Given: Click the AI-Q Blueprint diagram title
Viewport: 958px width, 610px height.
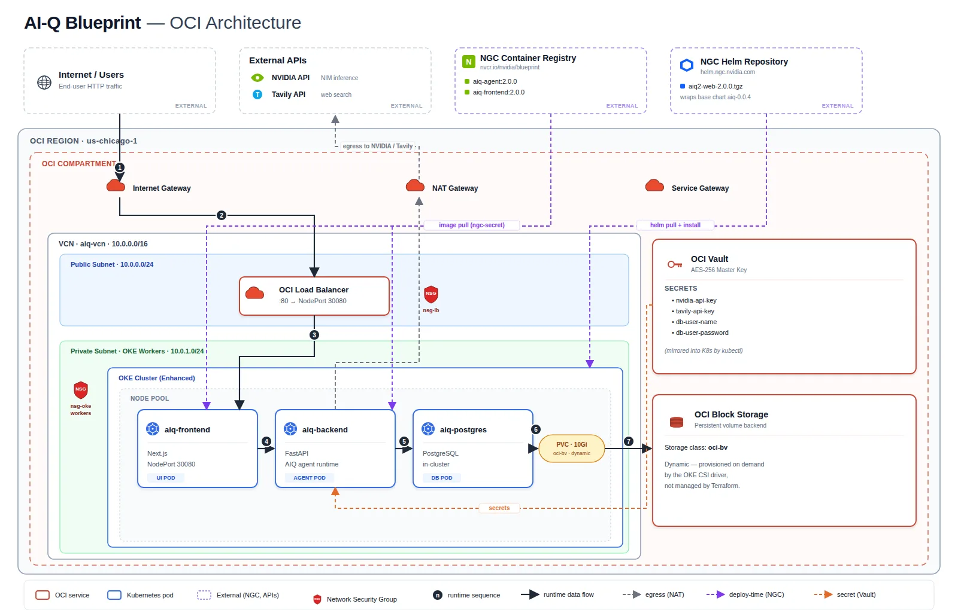Looking at the screenshot, I should [162, 23].
